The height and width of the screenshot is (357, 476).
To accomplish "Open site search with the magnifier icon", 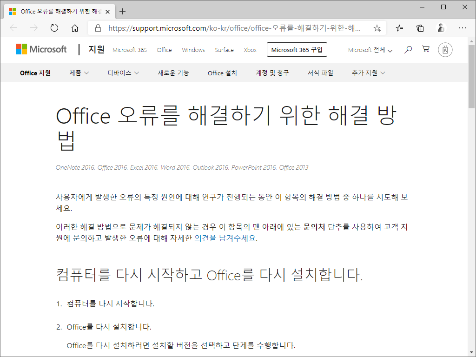I will click(408, 49).
